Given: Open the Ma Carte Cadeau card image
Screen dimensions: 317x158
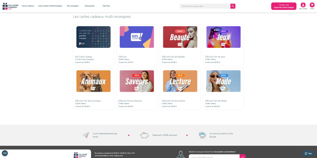Looking at the screenshot, I should 94,37.
